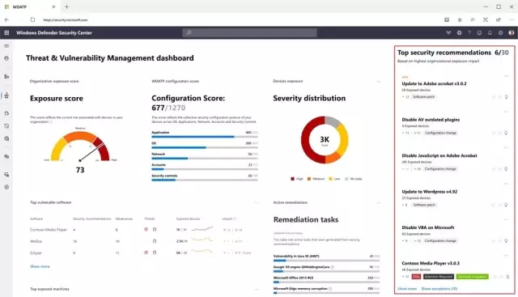Click the lightbulb icon for Disable VBA on Microsoft
Screen dimensions: 518x297
(506, 241)
